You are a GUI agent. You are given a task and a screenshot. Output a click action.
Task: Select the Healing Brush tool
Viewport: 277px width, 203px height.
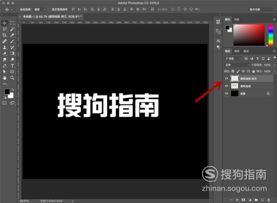[4, 41]
